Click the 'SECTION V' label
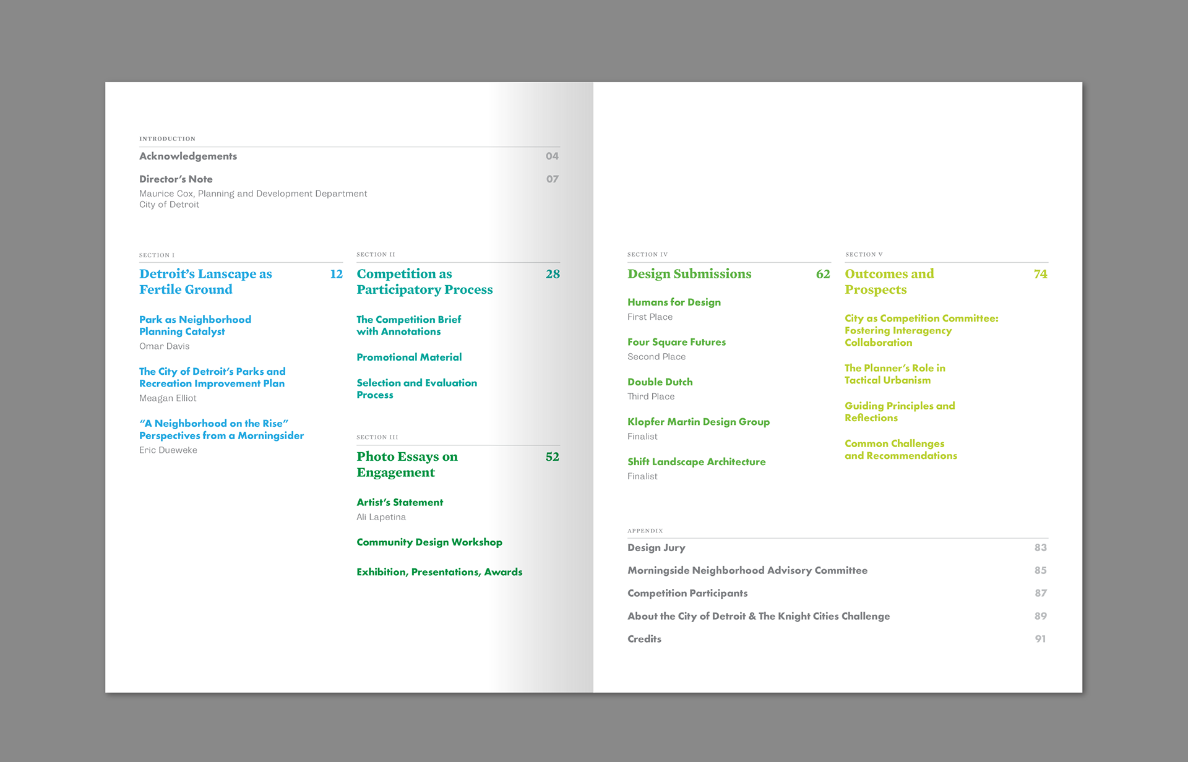Image resolution: width=1188 pixels, height=762 pixels. (864, 254)
